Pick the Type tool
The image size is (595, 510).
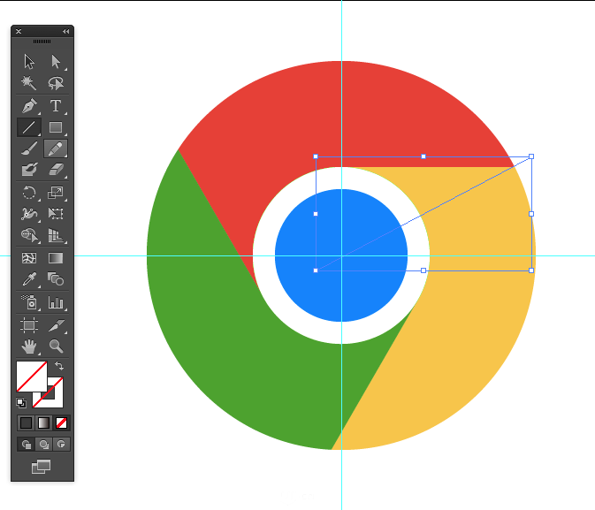(x=56, y=106)
